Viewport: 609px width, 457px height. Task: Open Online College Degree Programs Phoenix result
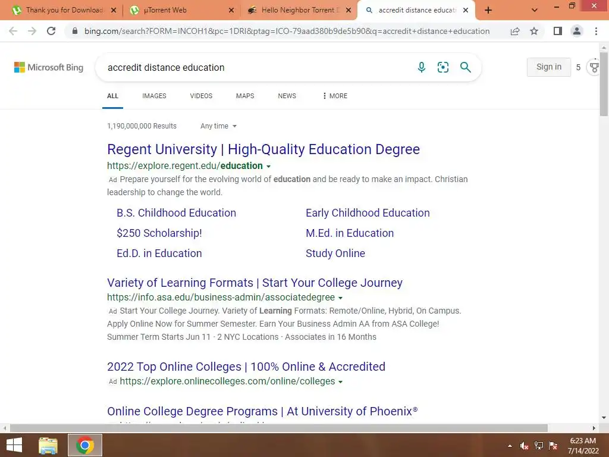click(262, 411)
